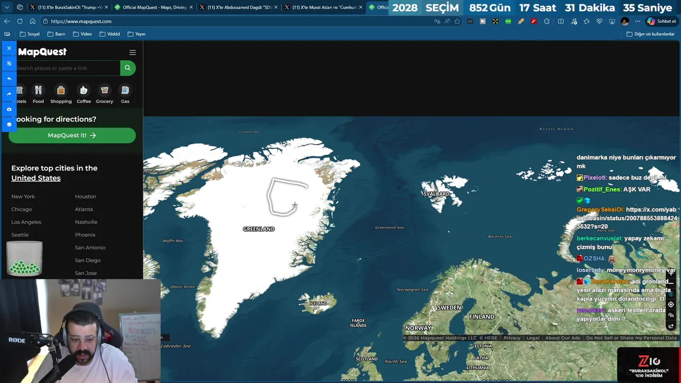The height and width of the screenshot is (383, 681).
Task: Open Diğer sık kullanılanlar folder
Action: (x=651, y=34)
